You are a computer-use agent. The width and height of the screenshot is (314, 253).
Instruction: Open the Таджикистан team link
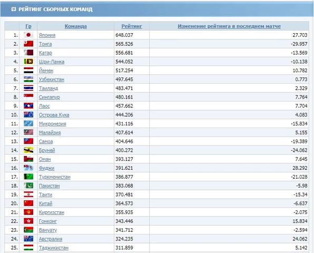click(x=54, y=248)
